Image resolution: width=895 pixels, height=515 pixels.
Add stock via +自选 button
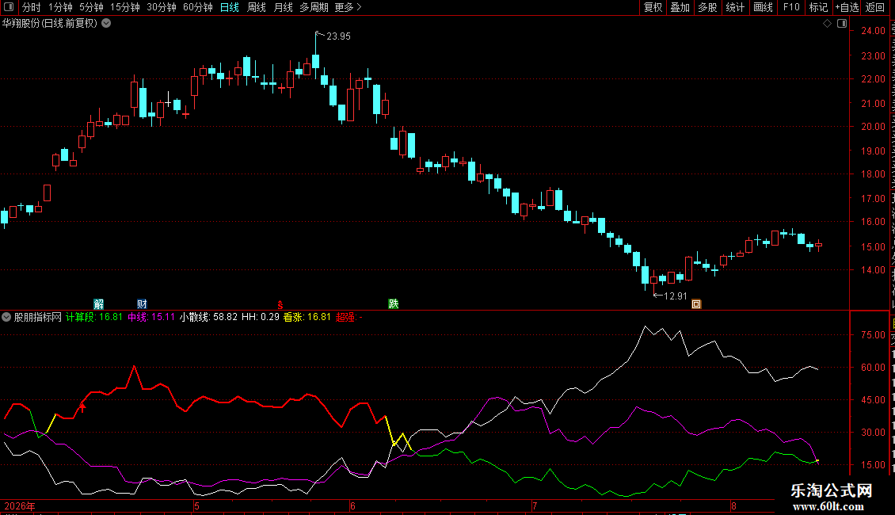coord(847,7)
